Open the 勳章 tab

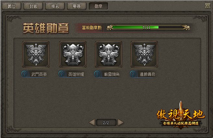(x=98, y=6)
